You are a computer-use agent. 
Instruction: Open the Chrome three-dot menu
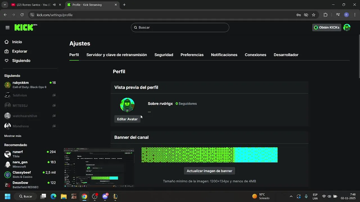(355, 15)
